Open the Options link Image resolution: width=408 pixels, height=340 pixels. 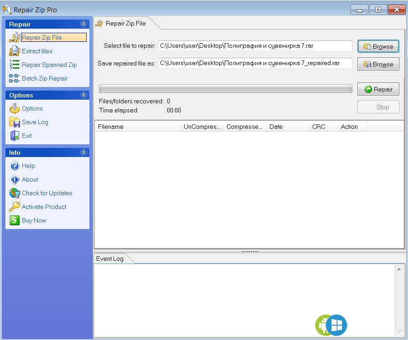[x=32, y=109]
